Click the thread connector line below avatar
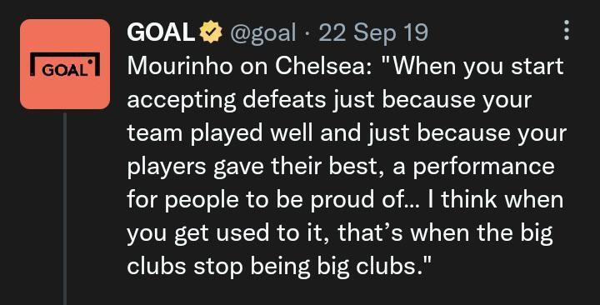 pyautogui.click(x=65, y=208)
